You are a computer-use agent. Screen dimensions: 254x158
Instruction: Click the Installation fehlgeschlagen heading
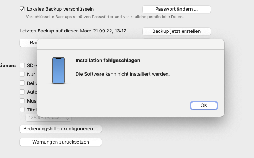tap(108, 60)
